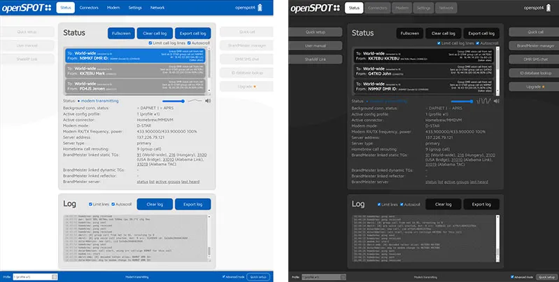Click the blue Export call log button
The width and height of the screenshot is (559, 282).
(193, 33)
